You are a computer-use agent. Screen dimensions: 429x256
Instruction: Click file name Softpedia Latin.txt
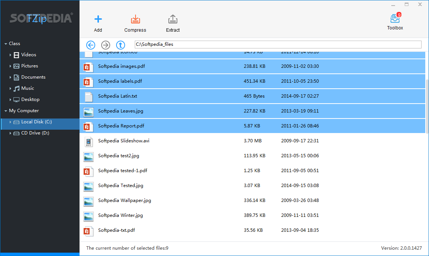coord(118,96)
